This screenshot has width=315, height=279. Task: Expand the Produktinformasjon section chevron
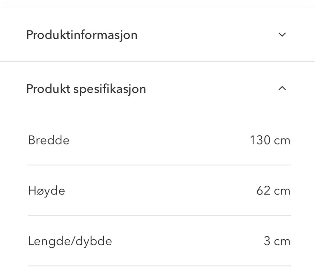[x=282, y=35]
